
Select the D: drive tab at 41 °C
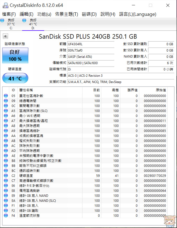pos(33,24)
